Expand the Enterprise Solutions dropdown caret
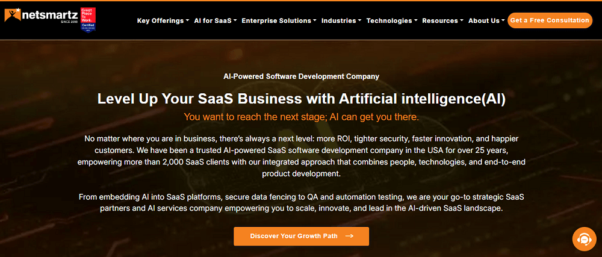 pos(315,20)
